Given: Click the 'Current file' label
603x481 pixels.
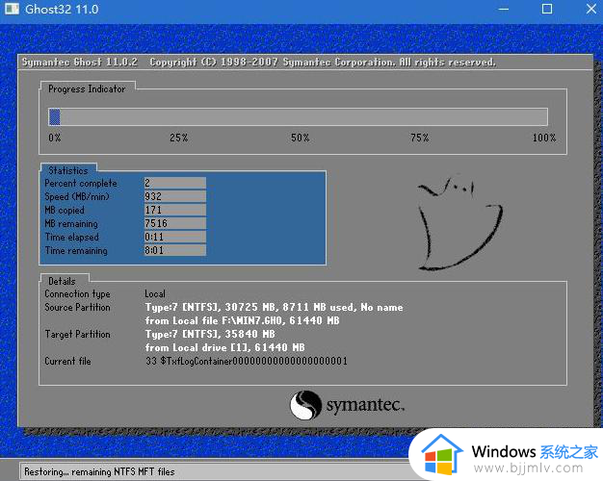Looking at the screenshot, I should coord(67,361).
